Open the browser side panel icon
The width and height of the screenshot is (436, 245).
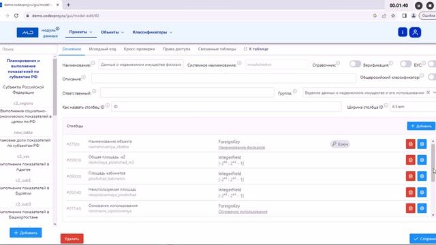pyautogui.click(x=404, y=16)
